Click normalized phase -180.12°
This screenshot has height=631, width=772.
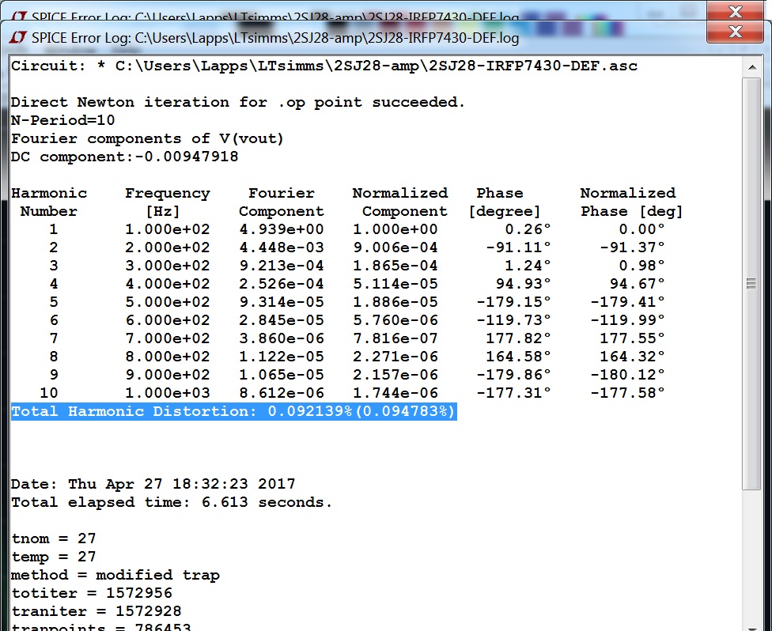point(627,375)
